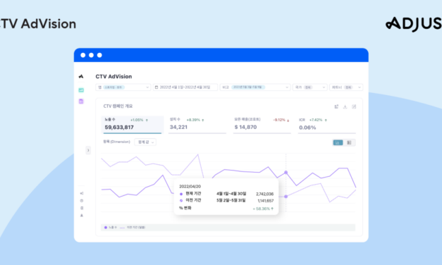Image resolution: width=442 pixels, height=265 pixels.
Task: Click the Adjust logo in the sidebar
Action: tap(81, 76)
